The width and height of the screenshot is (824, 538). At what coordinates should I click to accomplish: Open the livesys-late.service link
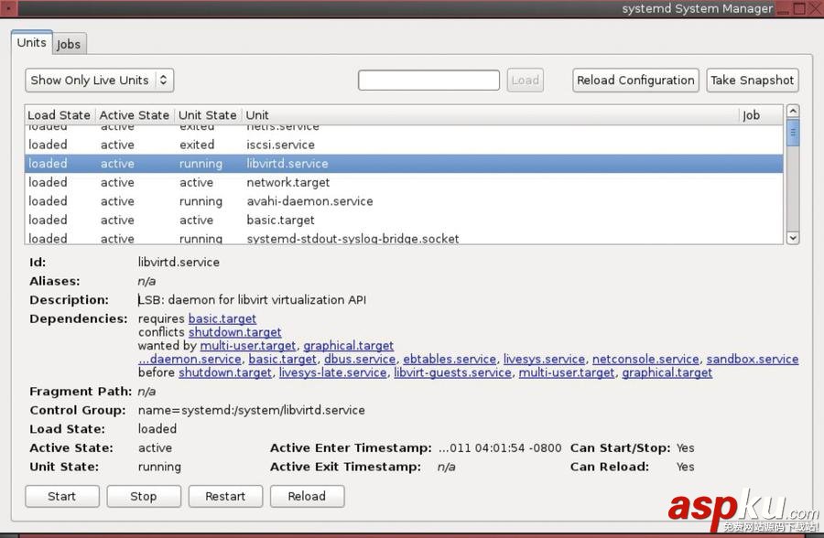(332, 372)
